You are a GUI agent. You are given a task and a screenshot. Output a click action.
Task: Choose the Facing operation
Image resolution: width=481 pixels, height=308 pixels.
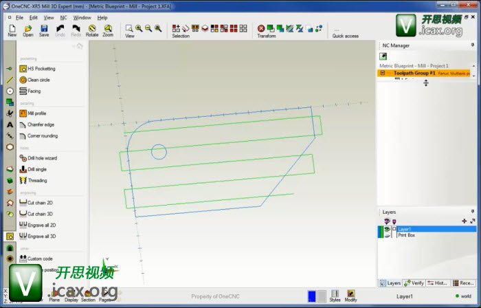point(34,91)
